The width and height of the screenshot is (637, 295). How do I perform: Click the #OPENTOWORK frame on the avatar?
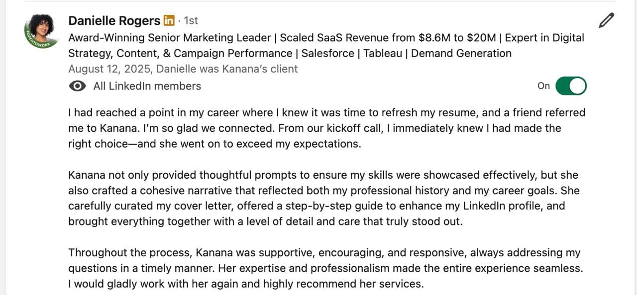click(x=30, y=47)
